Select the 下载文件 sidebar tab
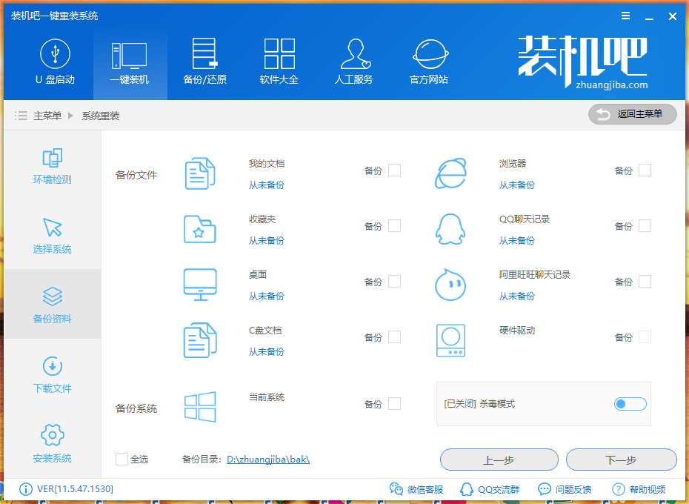689x504 pixels. click(52, 377)
